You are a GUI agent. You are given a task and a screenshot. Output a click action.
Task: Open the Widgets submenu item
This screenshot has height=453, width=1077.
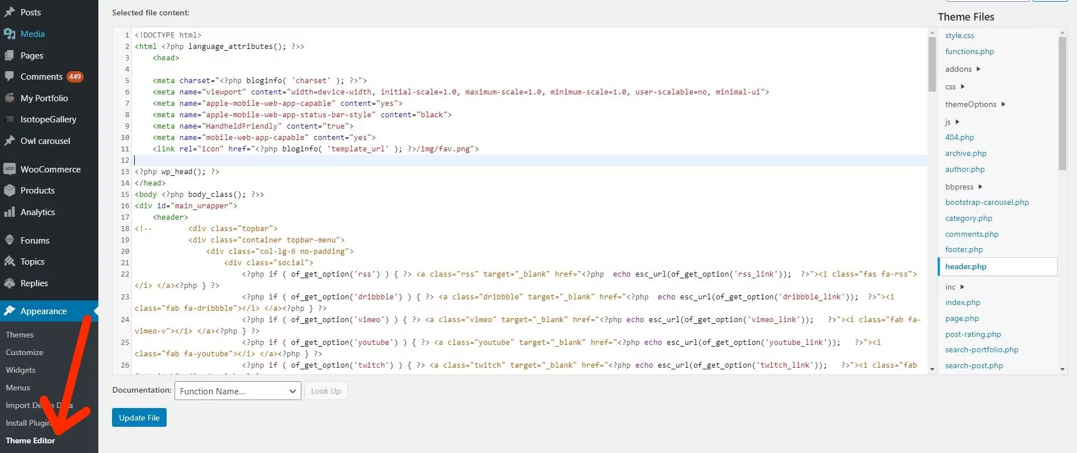[x=20, y=370]
